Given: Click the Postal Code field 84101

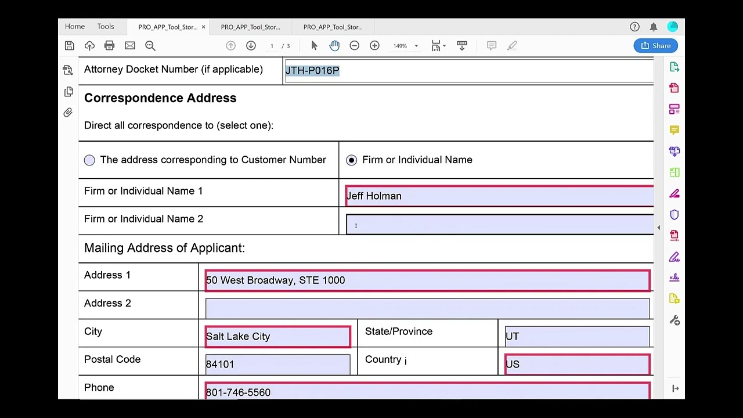Looking at the screenshot, I should pos(278,365).
